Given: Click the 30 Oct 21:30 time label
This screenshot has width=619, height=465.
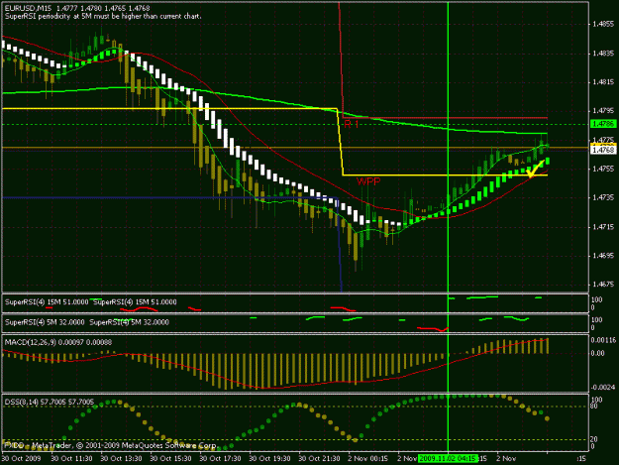Looking at the screenshot, I should click(319, 458).
